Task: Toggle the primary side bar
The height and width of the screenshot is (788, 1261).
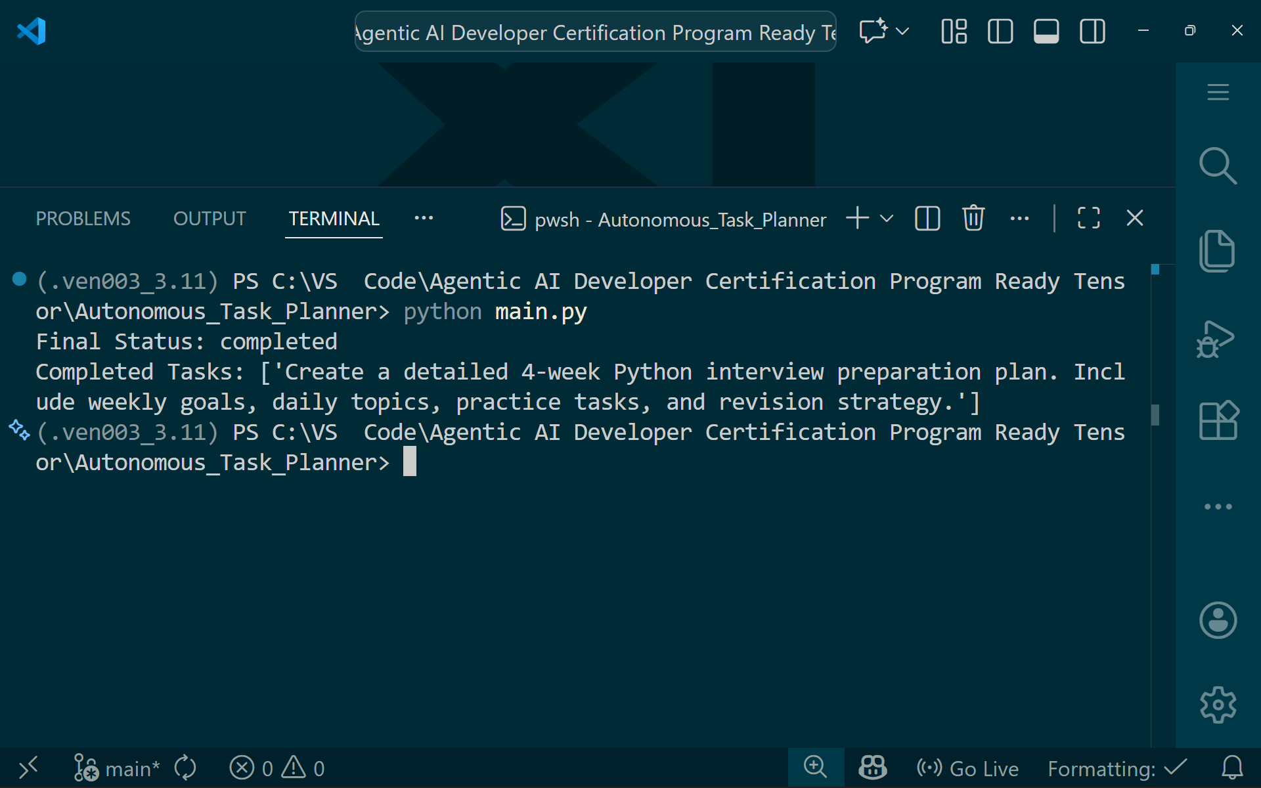Action: coord(1000,31)
